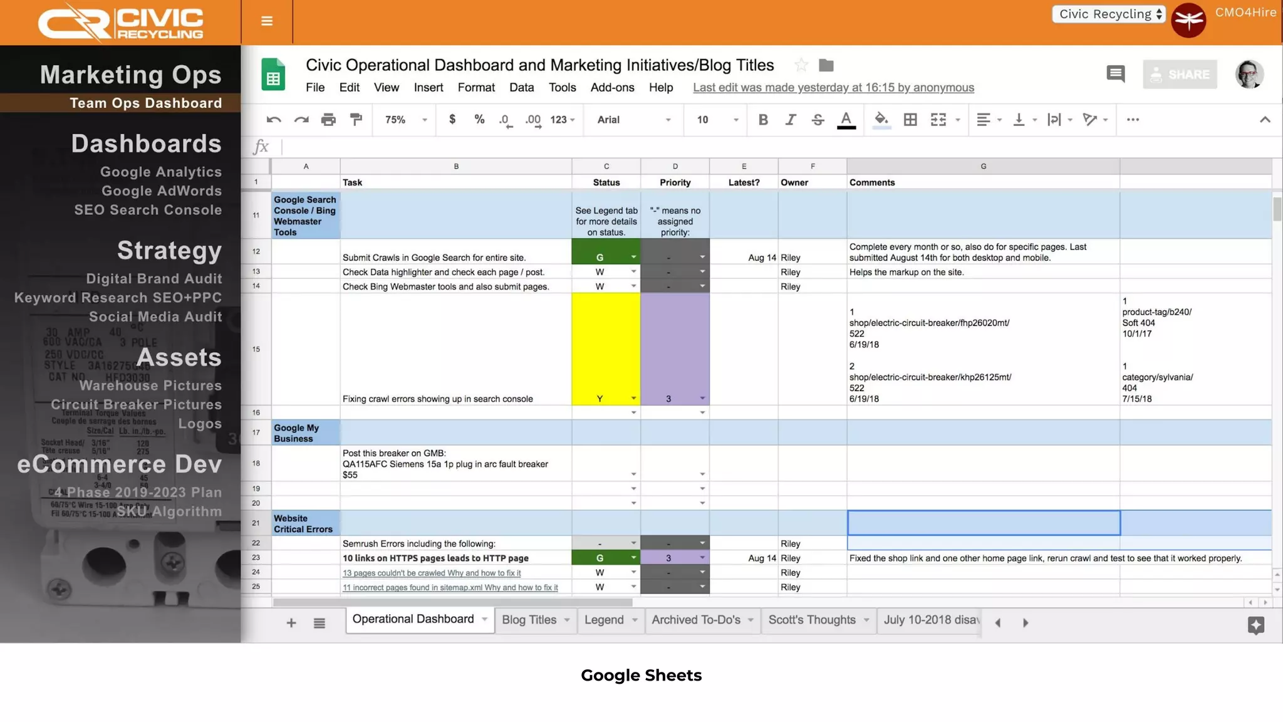Increase decimal places icon

point(533,120)
